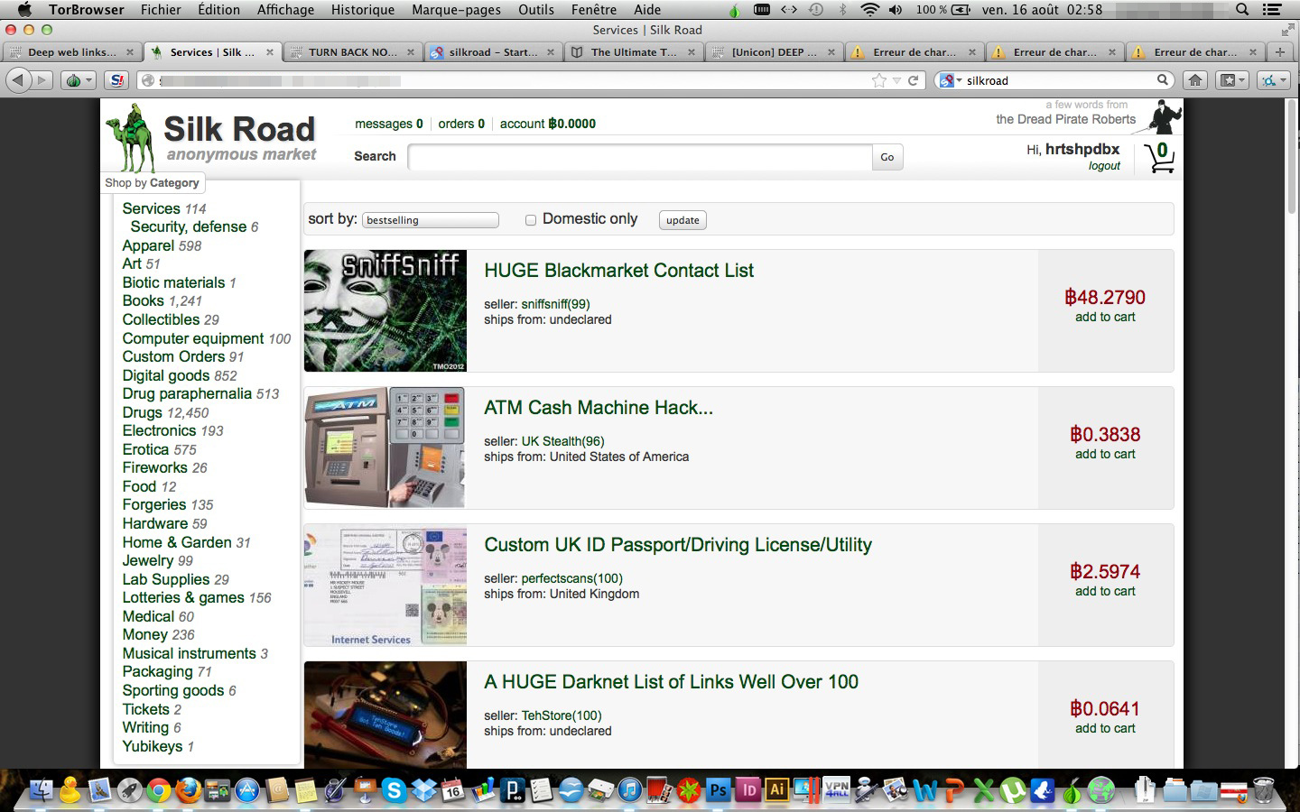Launch Photoshop from the Dock

tap(718, 791)
